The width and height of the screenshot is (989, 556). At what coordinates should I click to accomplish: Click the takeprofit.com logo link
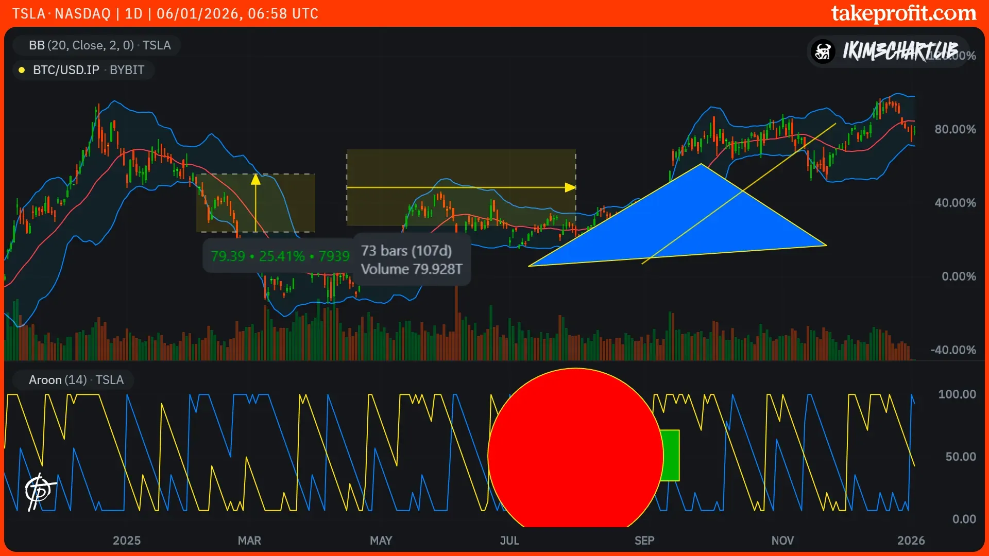[x=903, y=13]
